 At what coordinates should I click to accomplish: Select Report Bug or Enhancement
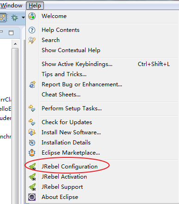point(82,84)
